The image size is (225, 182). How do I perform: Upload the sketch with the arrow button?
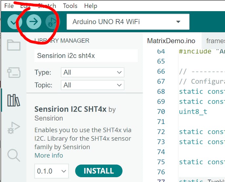(34, 22)
